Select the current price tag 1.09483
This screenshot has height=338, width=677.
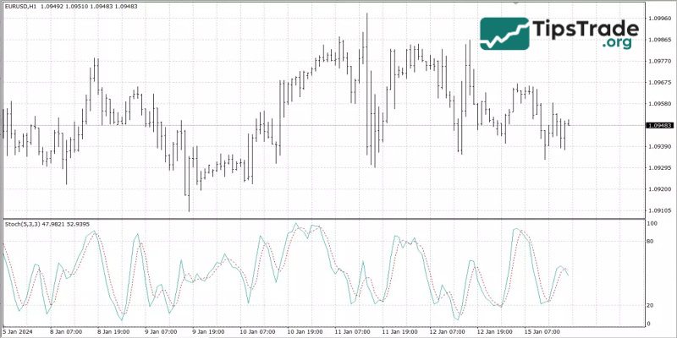658,125
